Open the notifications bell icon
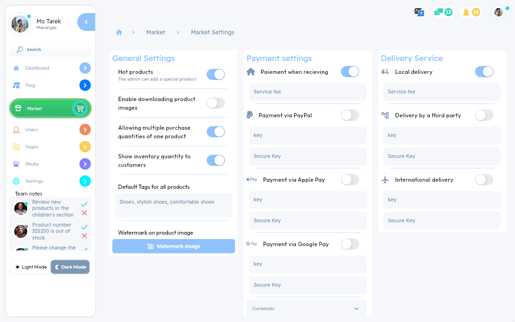Screen dimensions: 515x322 466,12
